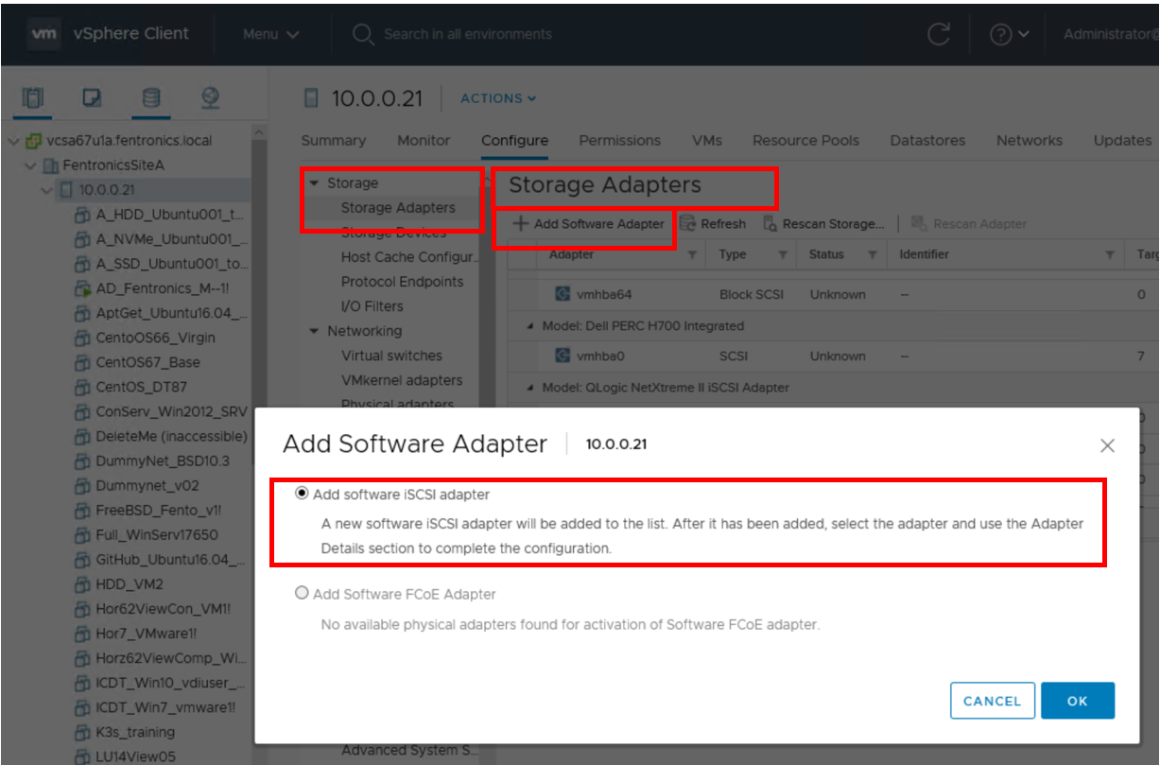Image resolution: width=1160 pixels, height=765 pixels.
Task: Select CentOS66_Virgin in inventory tree
Action: [x=155, y=338]
